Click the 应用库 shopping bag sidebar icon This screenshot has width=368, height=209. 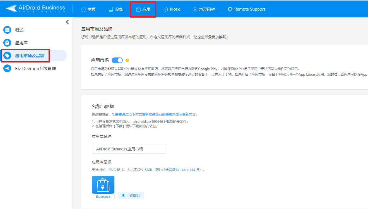(x=7, y=43)
